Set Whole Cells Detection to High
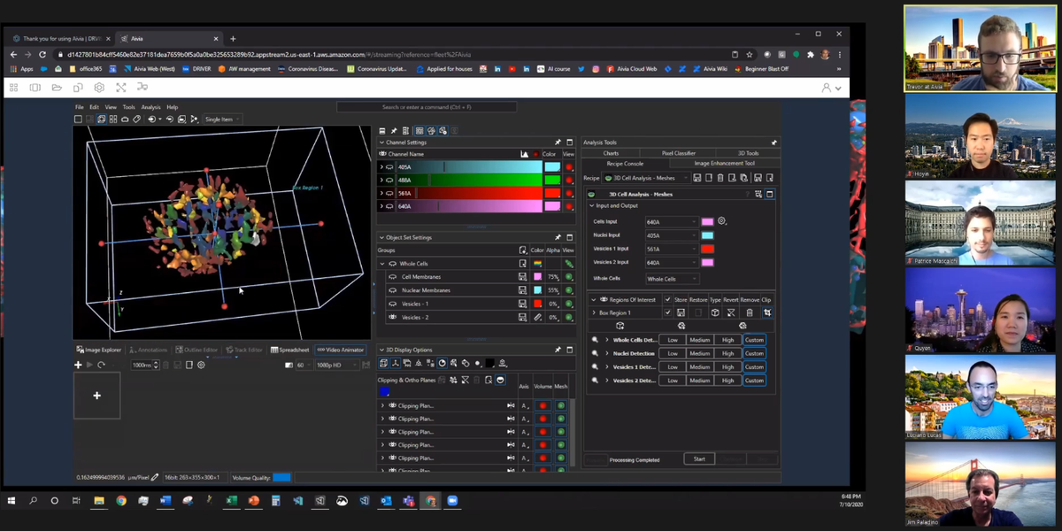Image resolution: width=1062 pixels, height=531 pixels. click(x=727, y=340)
